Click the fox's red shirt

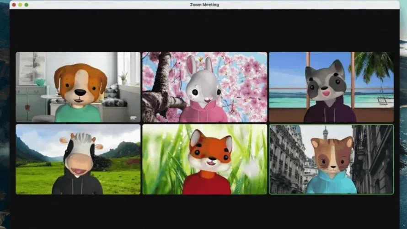click(207, 185)
